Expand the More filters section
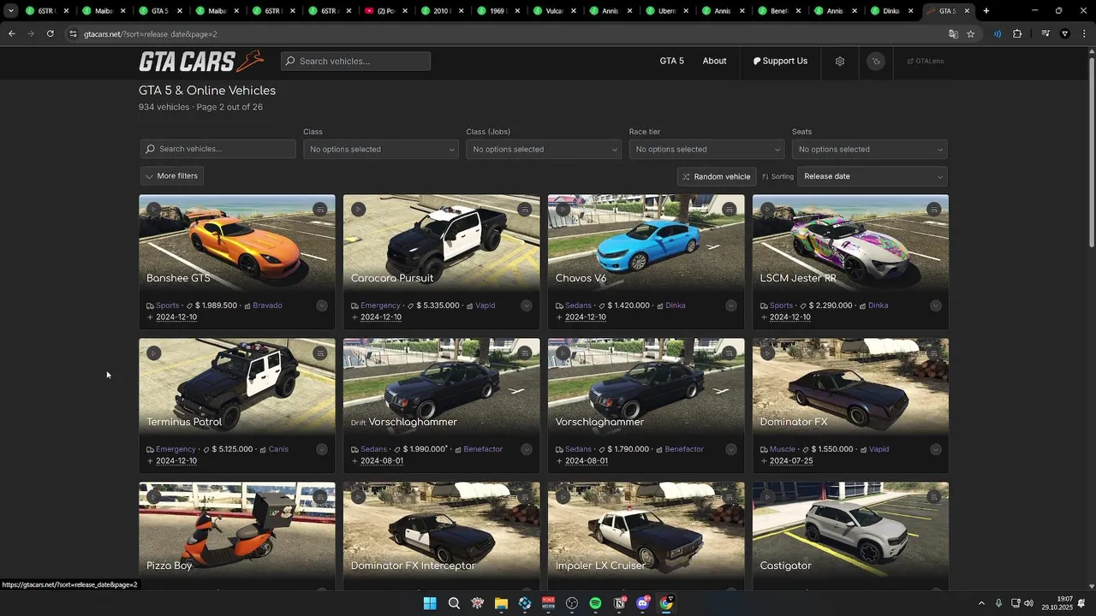1096x616 pixels. click(172, 176)
